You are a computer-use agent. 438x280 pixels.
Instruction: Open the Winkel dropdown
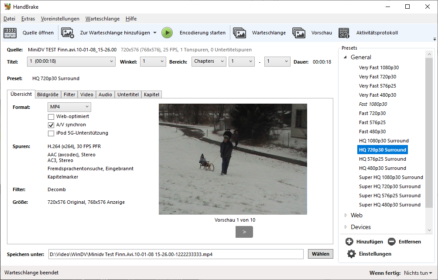[153, 61]
